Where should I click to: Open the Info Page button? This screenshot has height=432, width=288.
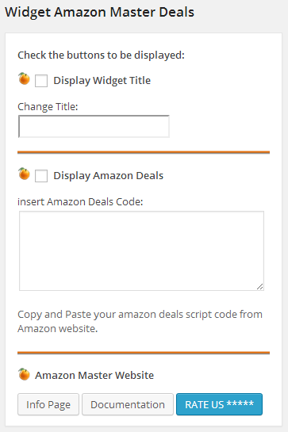point(48,404)
